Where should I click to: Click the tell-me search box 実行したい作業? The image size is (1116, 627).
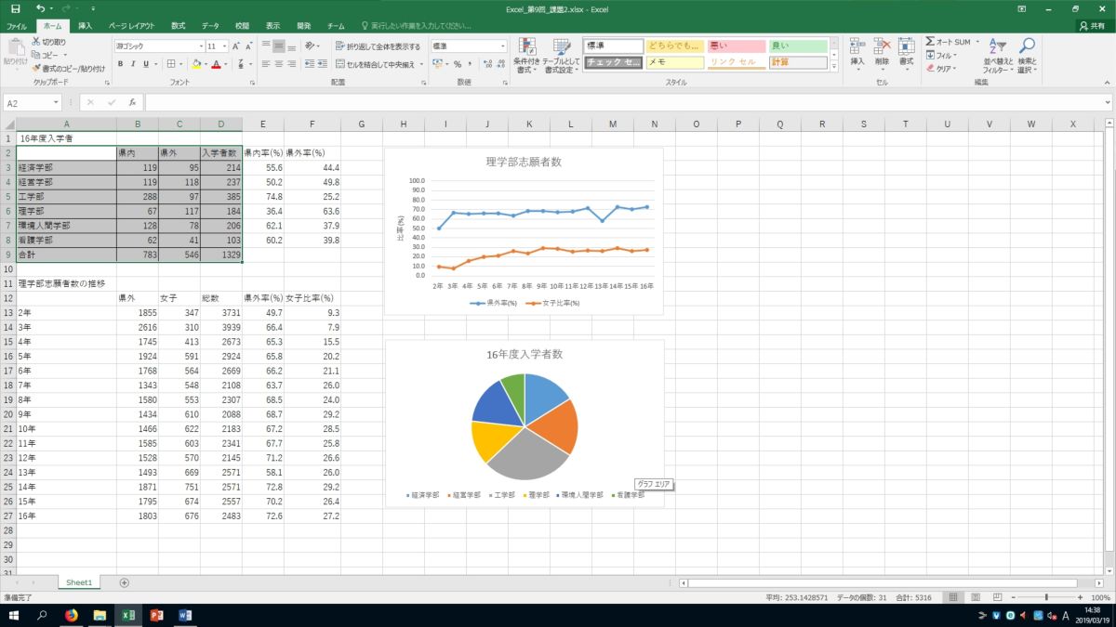418,27
